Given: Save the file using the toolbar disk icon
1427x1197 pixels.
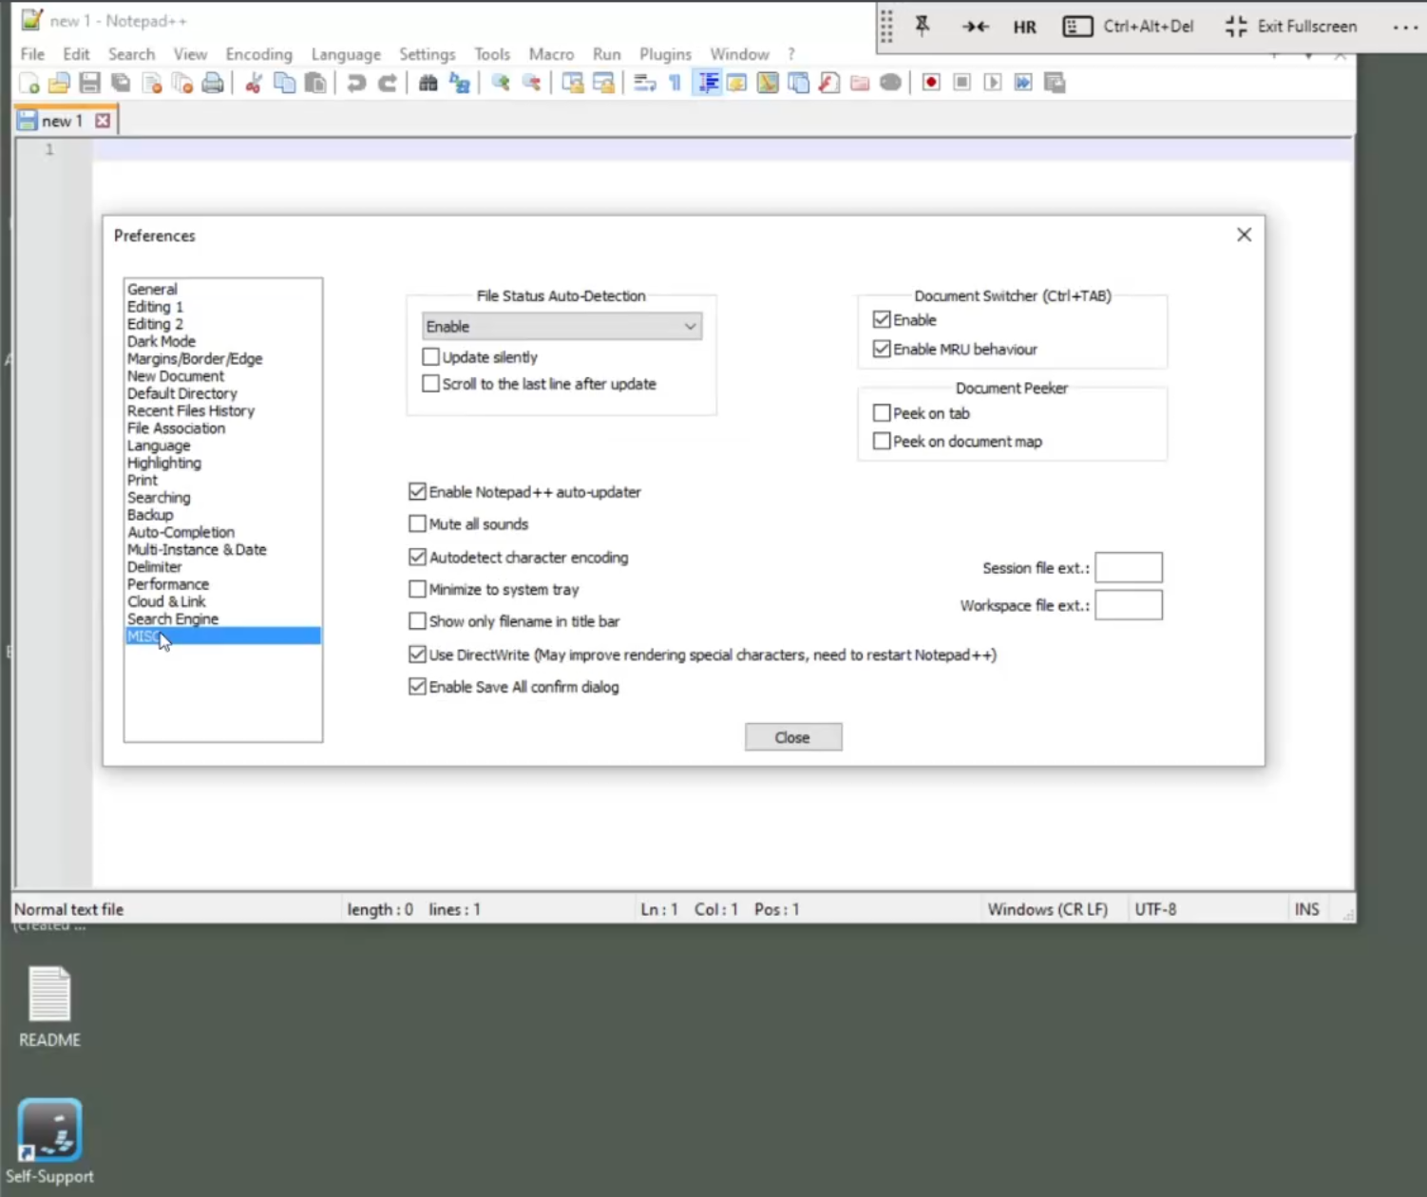Looking at the screenshot, I should click(88, 83).
